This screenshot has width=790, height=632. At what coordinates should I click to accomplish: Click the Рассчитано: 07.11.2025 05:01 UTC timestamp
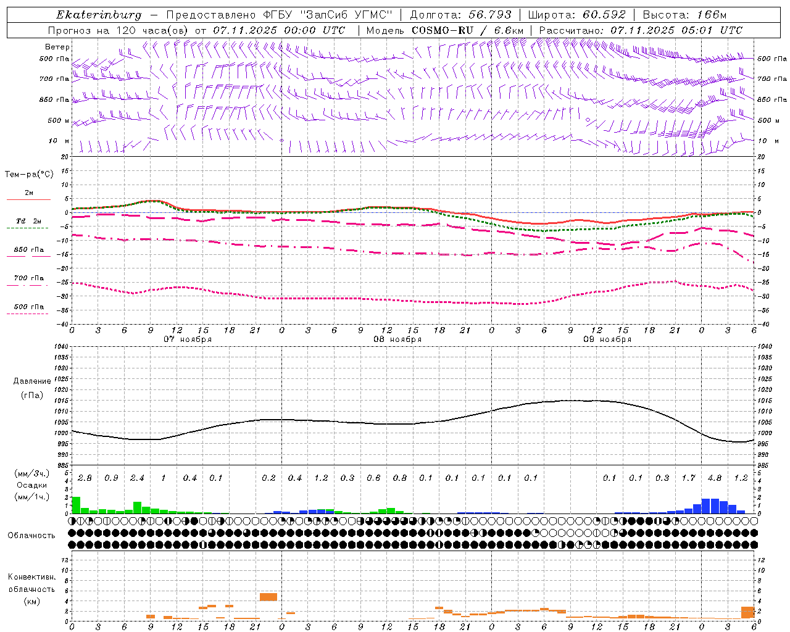coord(641,30)
